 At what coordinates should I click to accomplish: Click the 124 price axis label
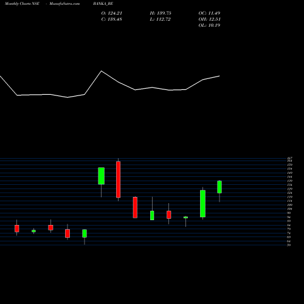click(x=290, y=193)
